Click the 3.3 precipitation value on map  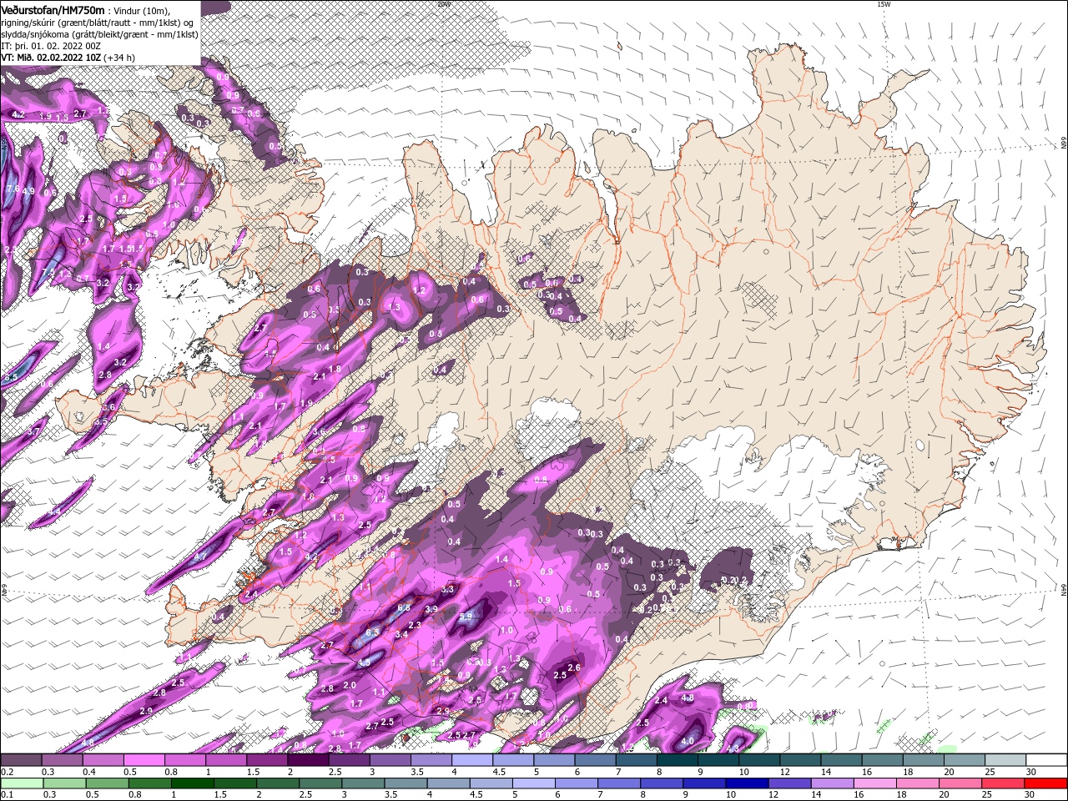(447, 590)
